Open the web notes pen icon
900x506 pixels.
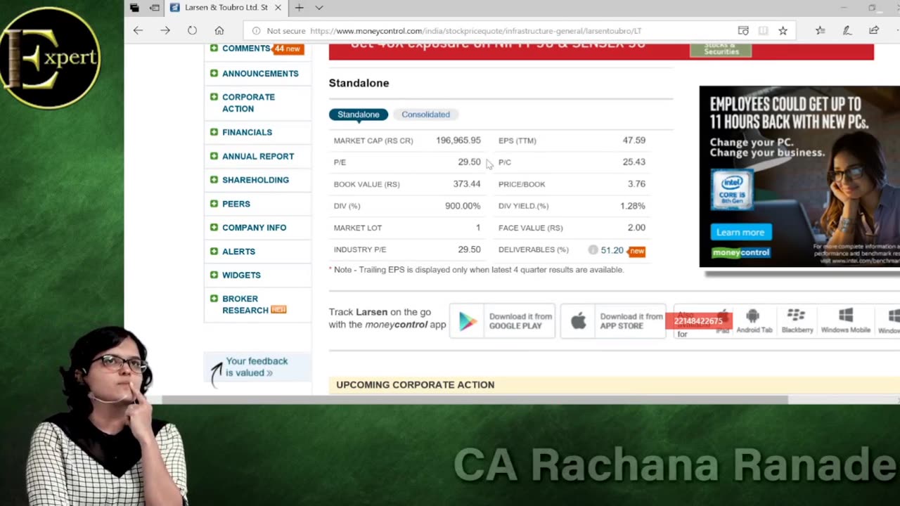click(x=847, y=31)
